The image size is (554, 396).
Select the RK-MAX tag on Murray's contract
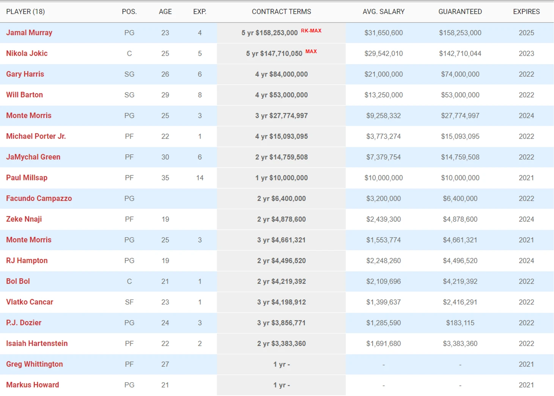tap(311, 31)
